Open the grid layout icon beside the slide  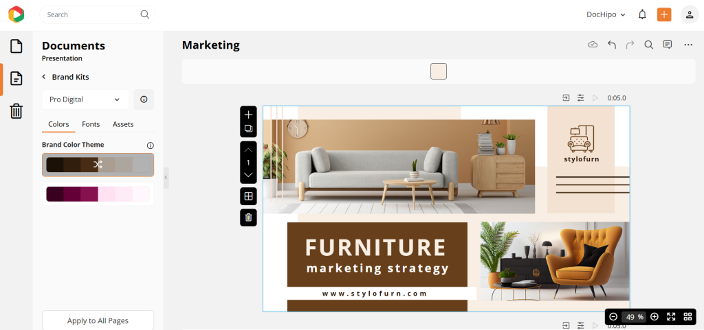pyautogui.click(x=248, y=196)
